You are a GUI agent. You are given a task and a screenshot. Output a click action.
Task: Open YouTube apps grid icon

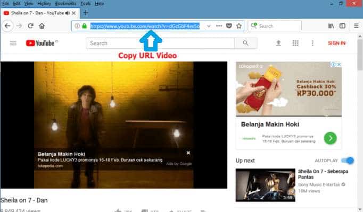pyautogui.click(x=295, y=43)
